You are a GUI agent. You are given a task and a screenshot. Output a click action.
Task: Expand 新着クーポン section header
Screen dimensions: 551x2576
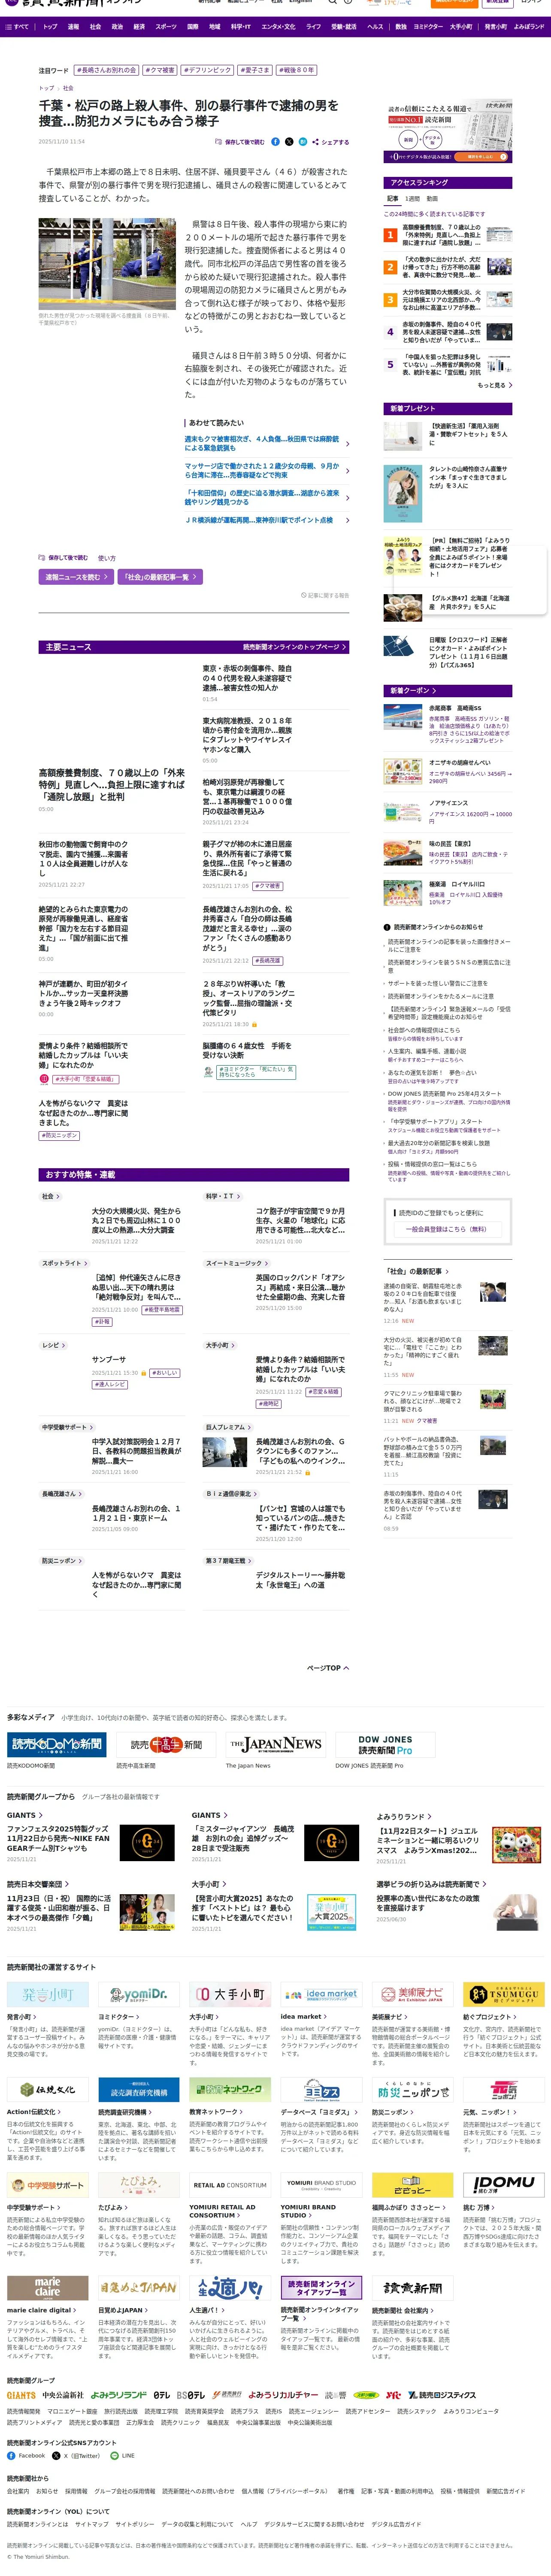(x=448, y=690)
